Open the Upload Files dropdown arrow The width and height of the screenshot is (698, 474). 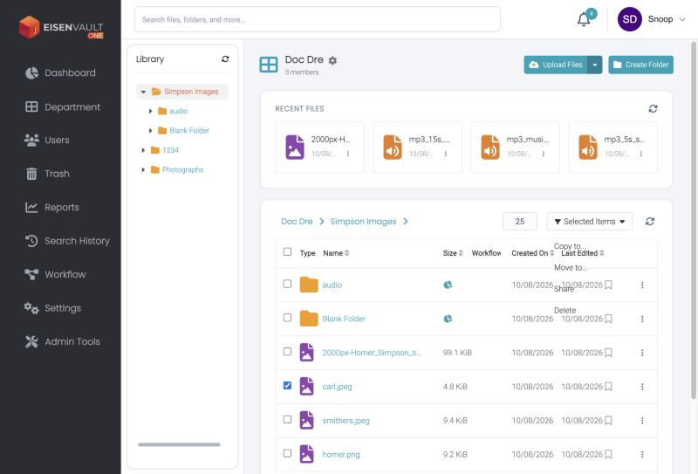(x=595, y=65)
